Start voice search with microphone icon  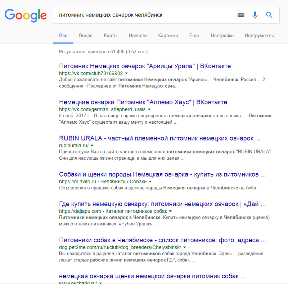pyautogui.click(x=255, y=15)
